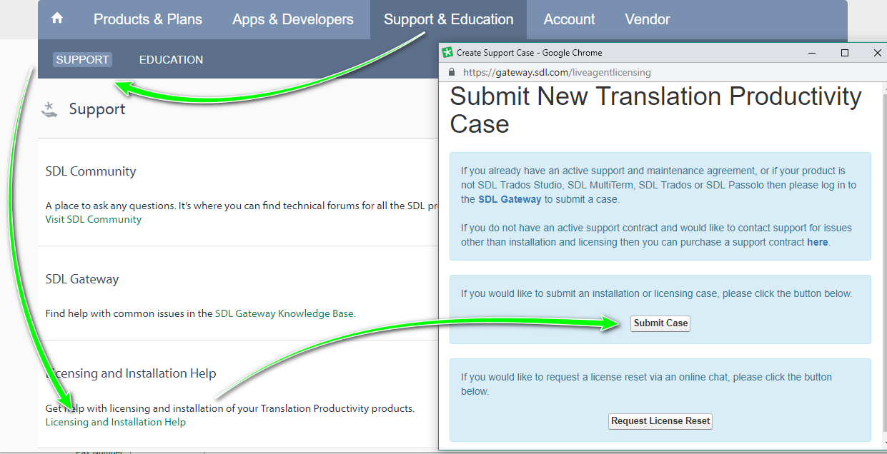Switch to SUPPORT sub-tab
Image resolution: width=887 pixels, height=454 pixels.
pos(82,60)
